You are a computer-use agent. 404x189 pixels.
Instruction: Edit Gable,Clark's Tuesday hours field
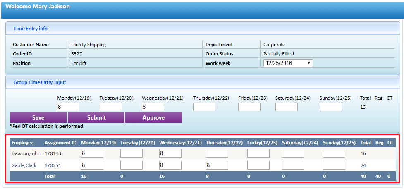[x=131, y=165]
